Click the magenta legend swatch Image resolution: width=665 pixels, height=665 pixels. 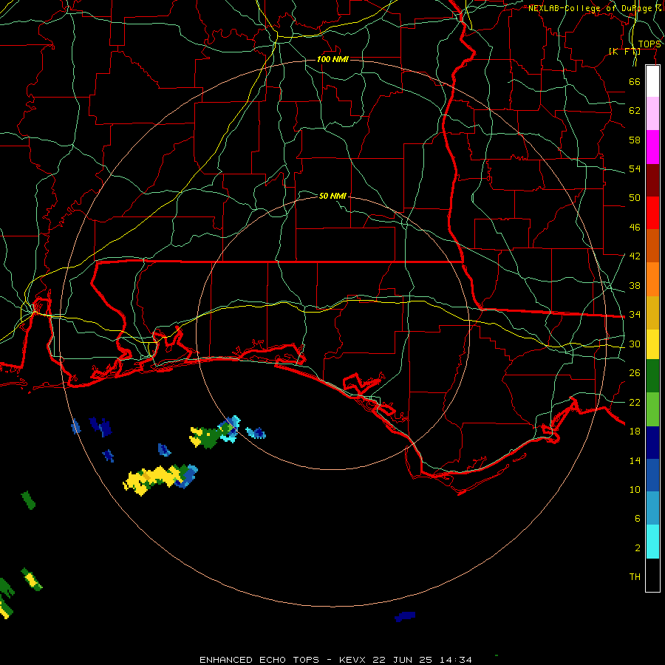point(652,147)
